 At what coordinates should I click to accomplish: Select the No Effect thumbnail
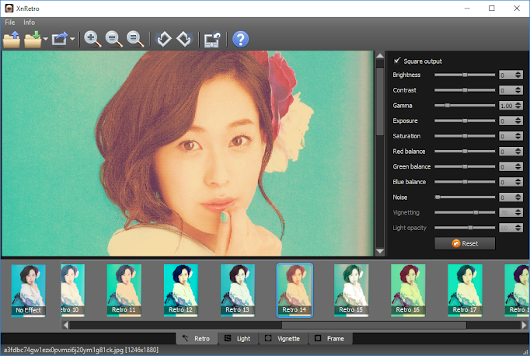[28, 289]
